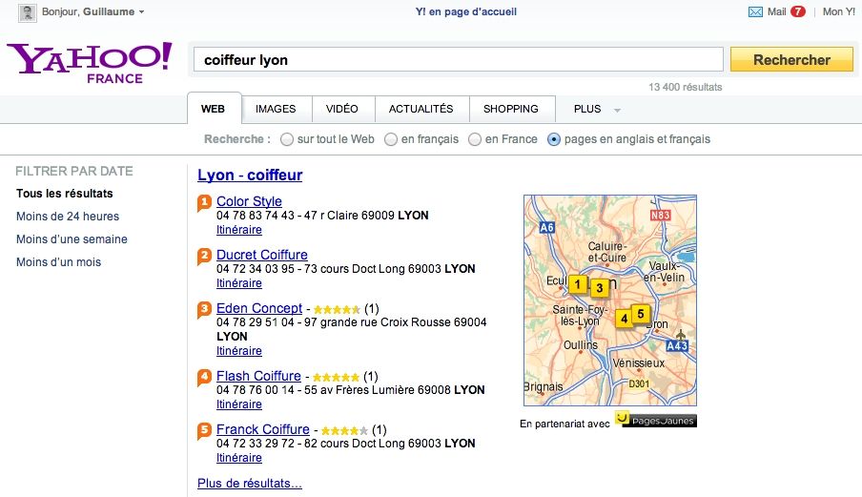862x497 pixels.
Task: Expand the PLUS tab dropdown arrow
Action: tap(617, 110)
